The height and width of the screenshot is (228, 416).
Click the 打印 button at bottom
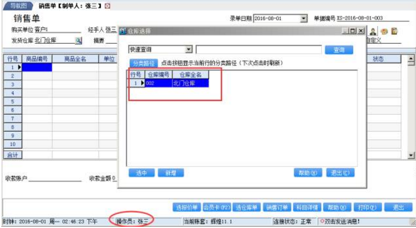367,207
